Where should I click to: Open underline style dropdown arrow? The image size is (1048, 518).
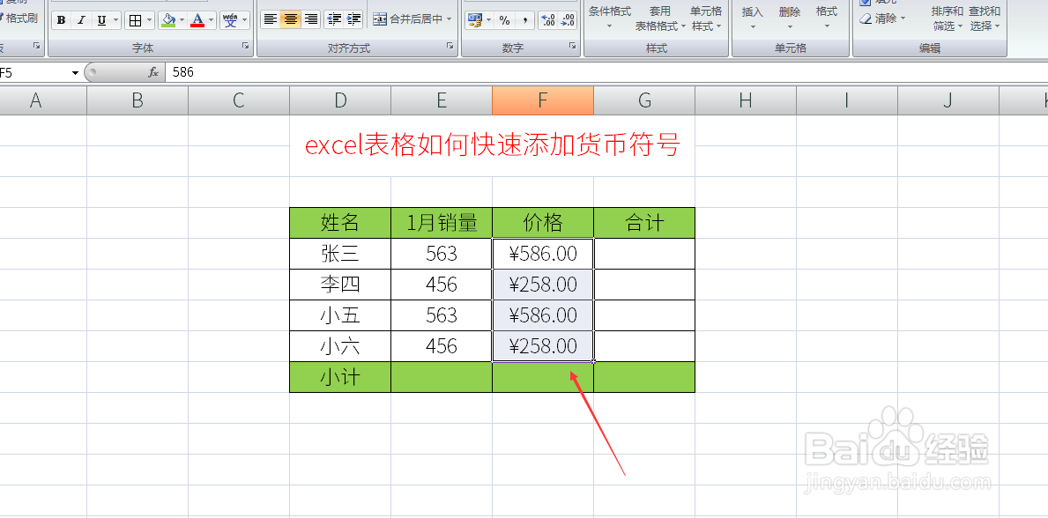tap(116, 20)
